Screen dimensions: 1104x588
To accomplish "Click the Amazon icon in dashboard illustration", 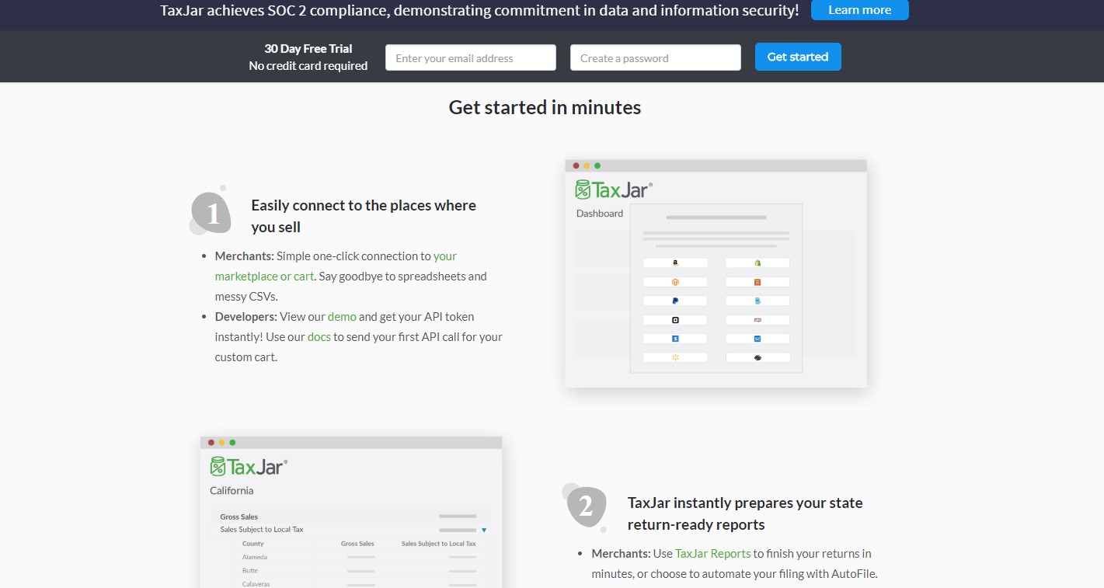I will click(x=675, y=263).
